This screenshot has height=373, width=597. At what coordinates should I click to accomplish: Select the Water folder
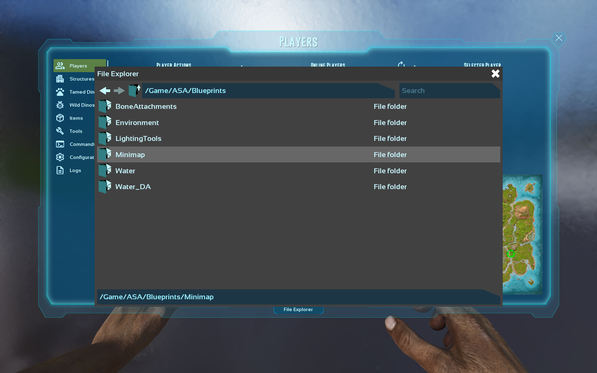(125, 171)
